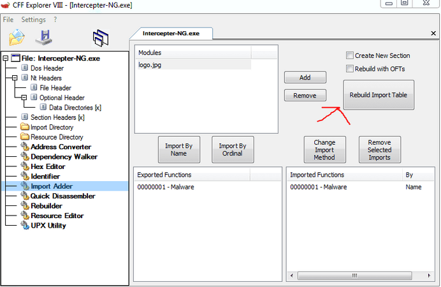The height and width of the screenshot is (287, 441).
Task: Click the Imported Functions scrollbar left arrow
Action: [292, 276]
